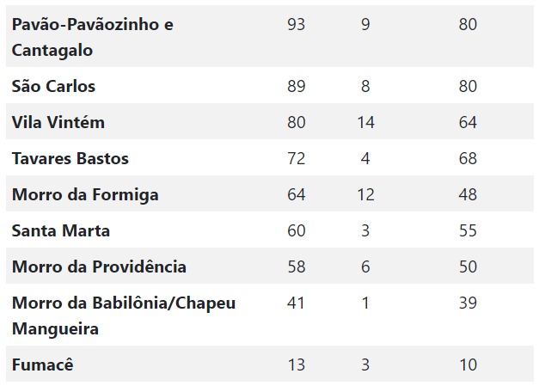Click value 10 in the Fumacê row
Screen dimensions: 539x386
click(469, 365)
